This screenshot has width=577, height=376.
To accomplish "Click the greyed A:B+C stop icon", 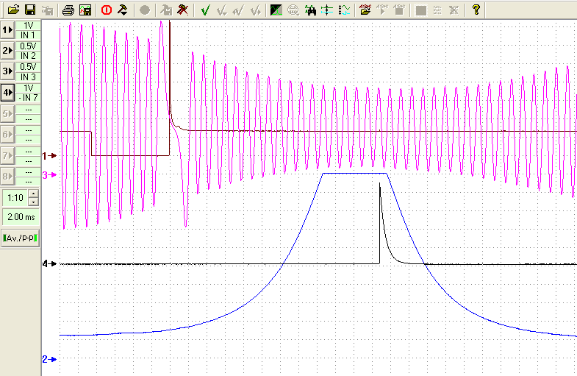I will [399, 10].
